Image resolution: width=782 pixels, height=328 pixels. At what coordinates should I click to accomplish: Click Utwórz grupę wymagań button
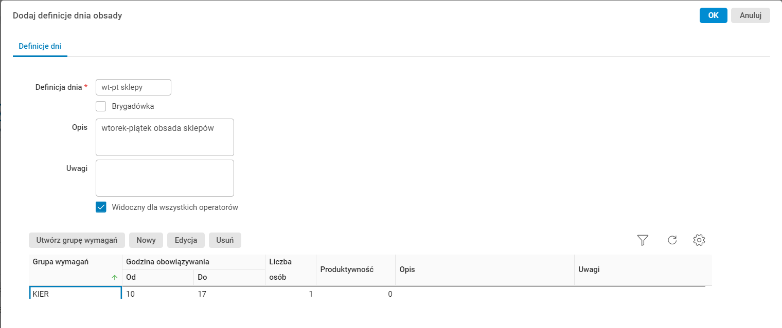click(77, 240)
